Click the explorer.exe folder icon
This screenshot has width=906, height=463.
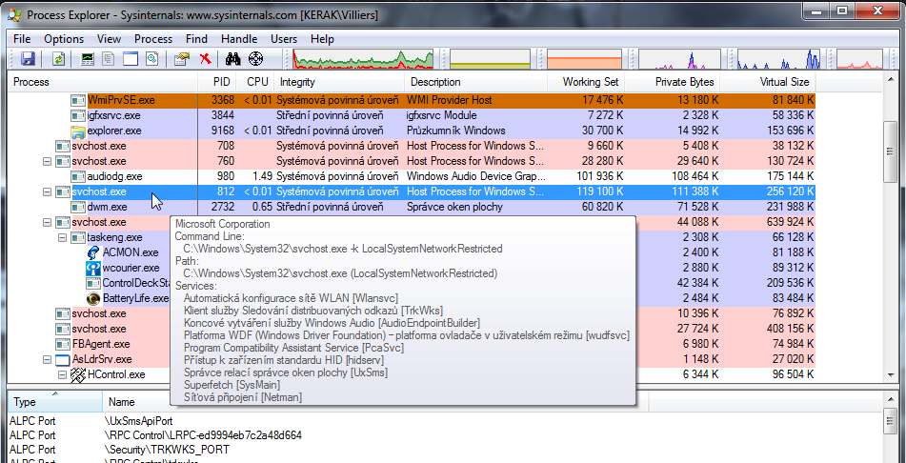(78, 131)
